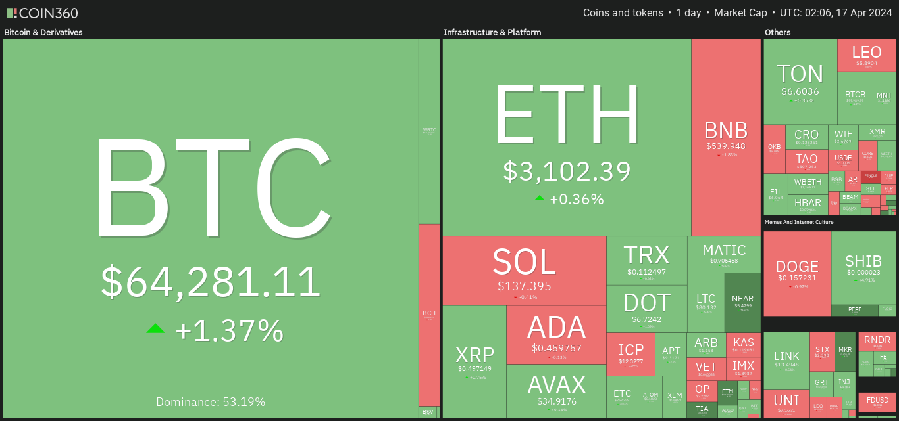
Task: Click the XRP tile
Action: pos(475,362)
